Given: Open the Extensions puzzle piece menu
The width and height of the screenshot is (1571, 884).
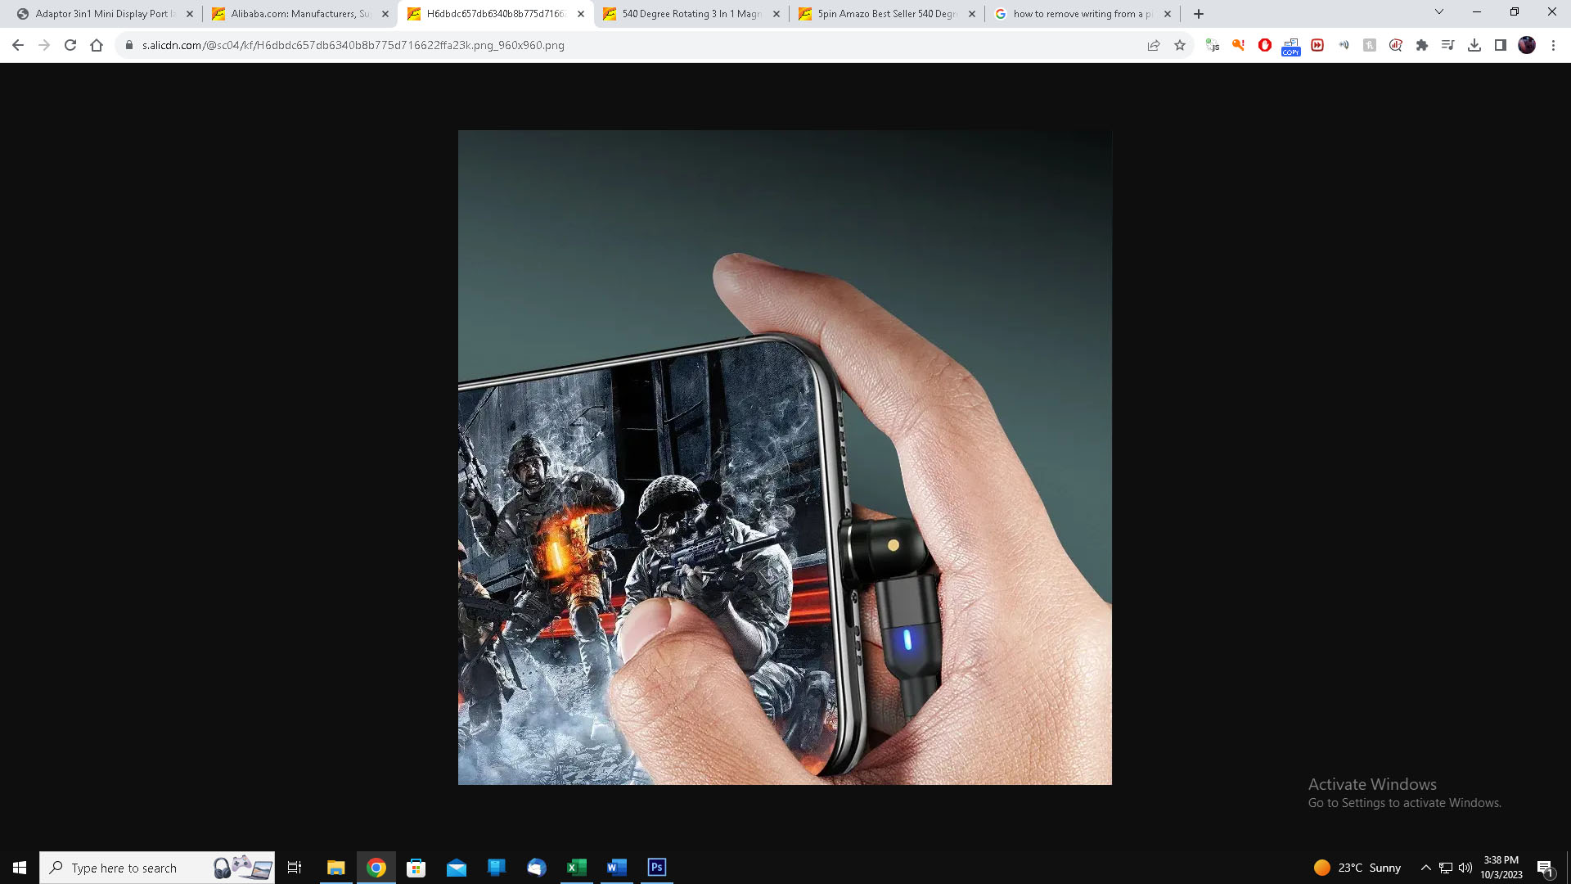Looking at the screenshot, I should tap(1422, 46).
